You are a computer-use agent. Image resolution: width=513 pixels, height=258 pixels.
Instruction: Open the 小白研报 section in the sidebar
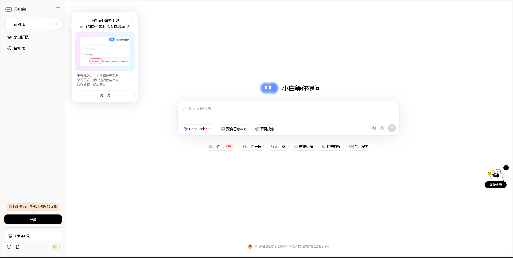(21, 37)
